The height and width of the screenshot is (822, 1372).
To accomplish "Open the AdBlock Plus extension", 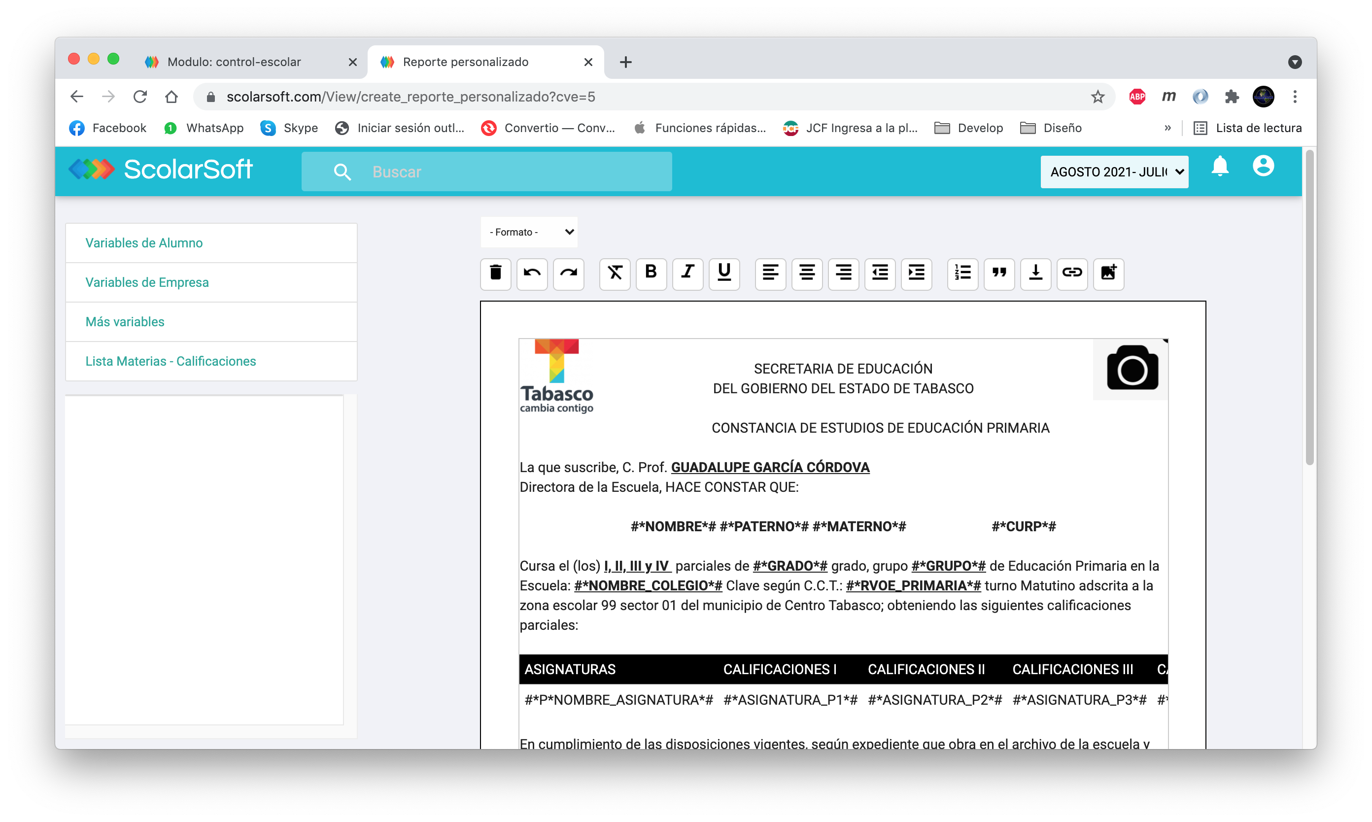I will point(1136,97).
